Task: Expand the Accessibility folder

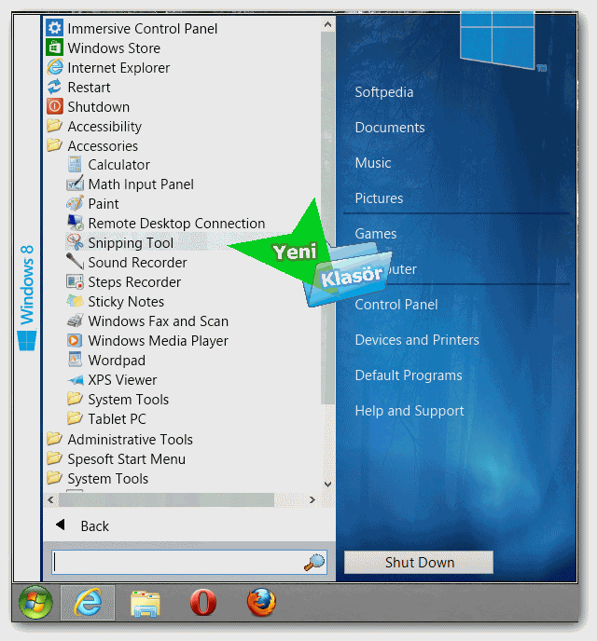Action: point(104,127)
